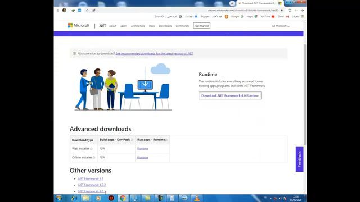Screen dimensions: 360x202
Task: Expand the All Microsoft dropdown
Action: pyautogui.click(x=281, y=26)
